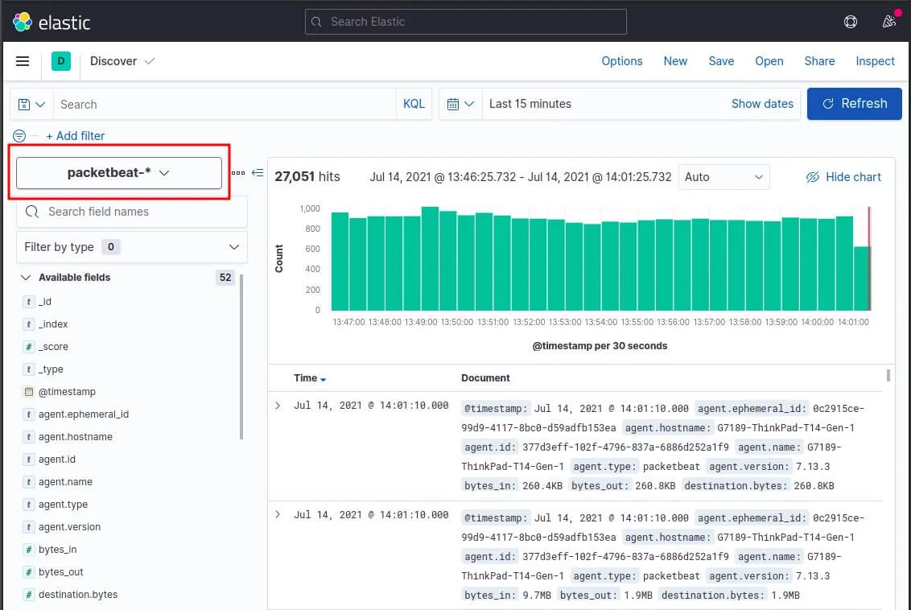
Task: Open the Discover breadcrumb chevron
Action: pyautogui.click(x=150, y=61)
